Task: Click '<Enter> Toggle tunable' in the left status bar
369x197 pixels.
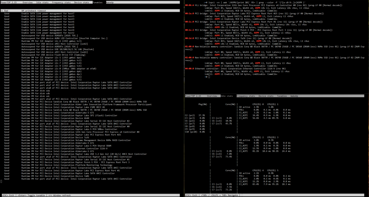Action: (31, 196)
